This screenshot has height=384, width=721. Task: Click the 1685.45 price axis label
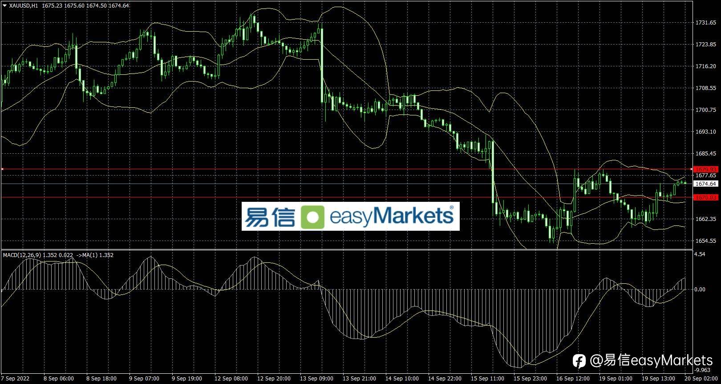(706, 154)
